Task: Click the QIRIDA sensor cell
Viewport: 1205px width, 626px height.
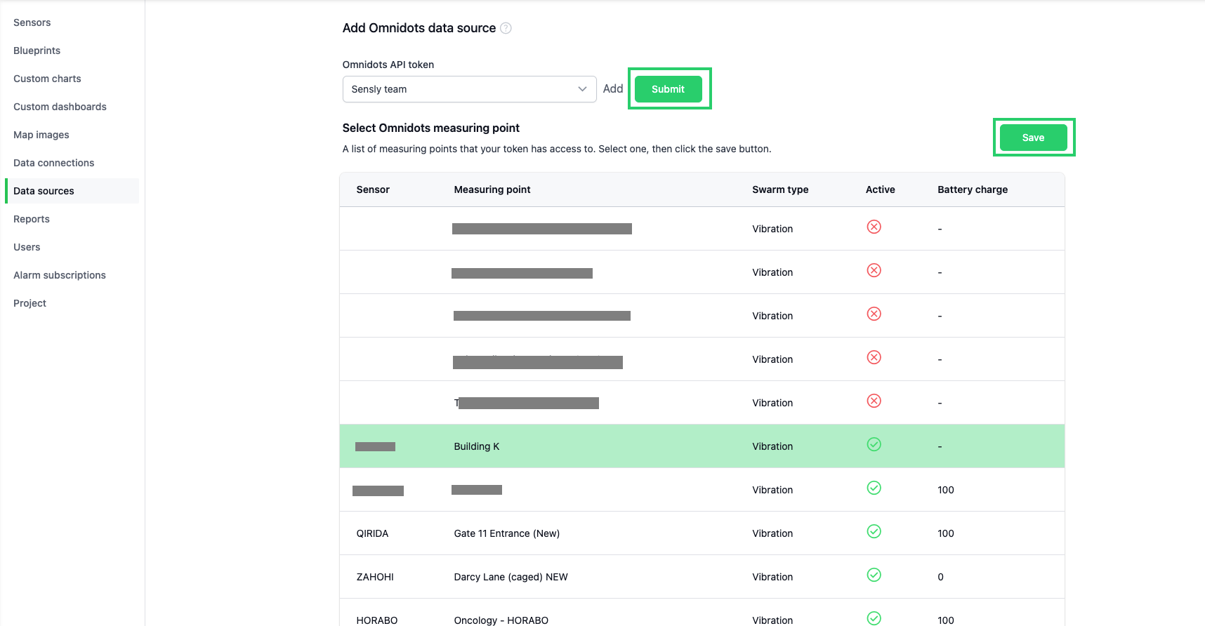Action: [372, 533]
